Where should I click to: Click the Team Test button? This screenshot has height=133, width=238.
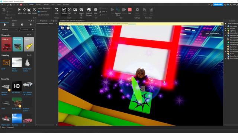[x=145, y=11]
